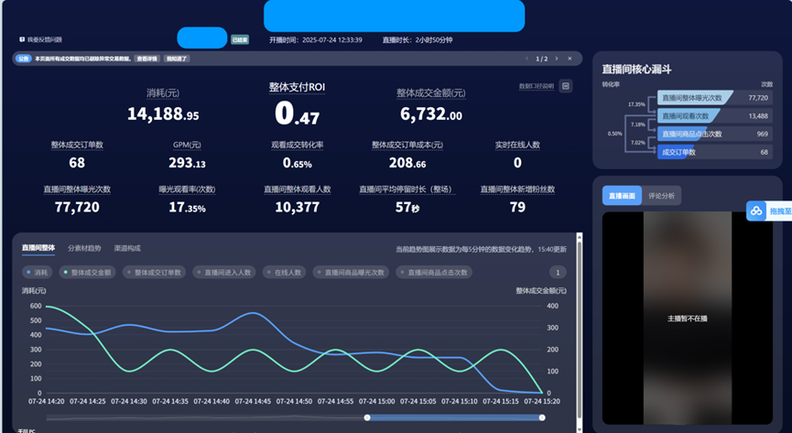The height and width of the screenshot is (433, 792).
Task: Select the 评论分析 tab
Action: pyautogui.click(x=662, y=195)
